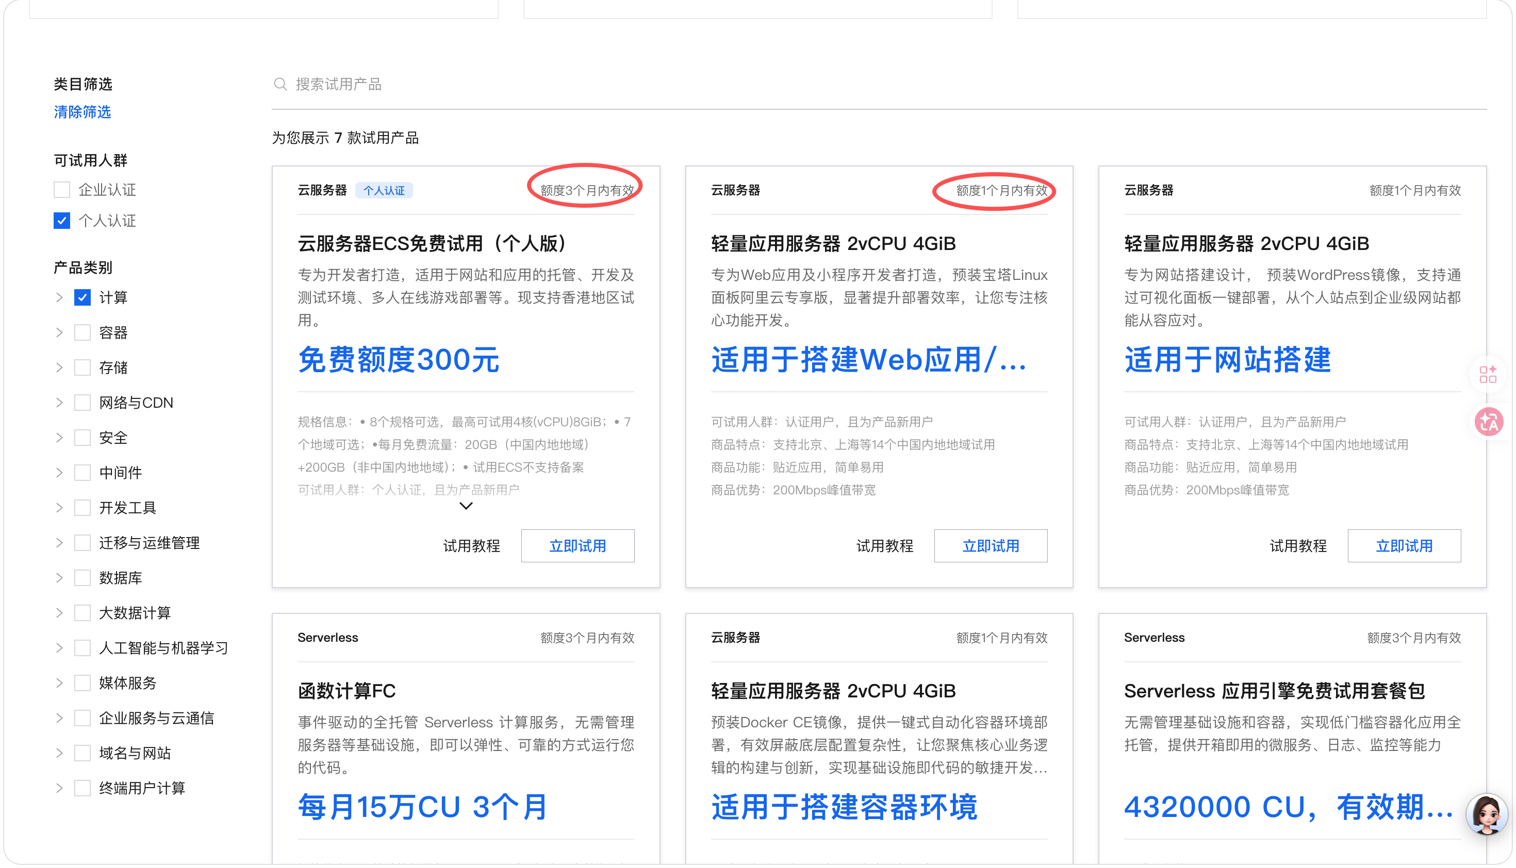Click 清除筛选 link
The height and width of the screenshot is (868, 1516).
(x=83, y=112)
